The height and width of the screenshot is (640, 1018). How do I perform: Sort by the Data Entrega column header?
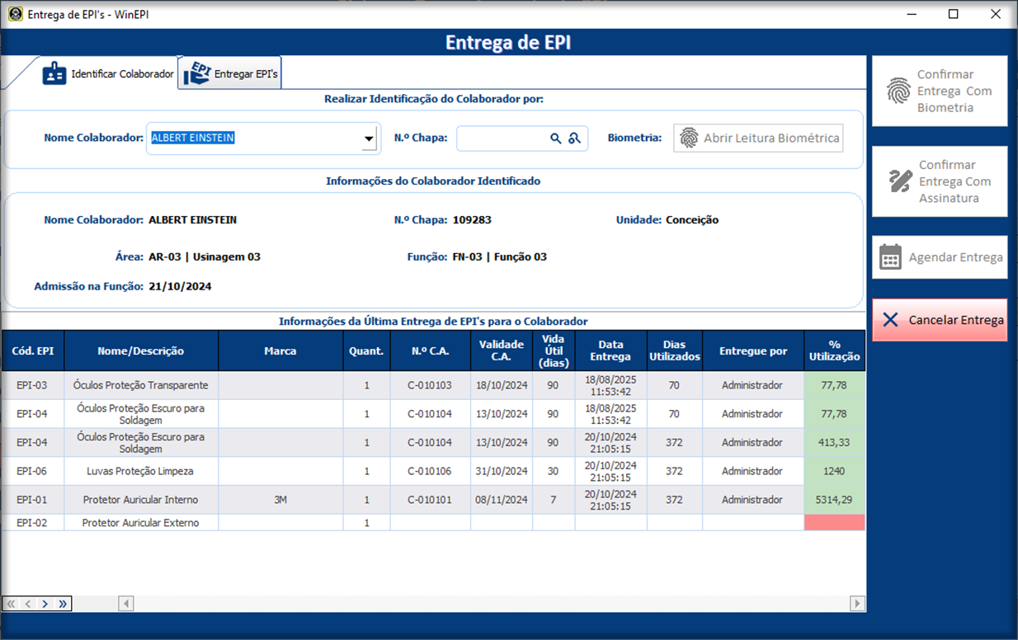pyautogui.click(x=610, y=351)
